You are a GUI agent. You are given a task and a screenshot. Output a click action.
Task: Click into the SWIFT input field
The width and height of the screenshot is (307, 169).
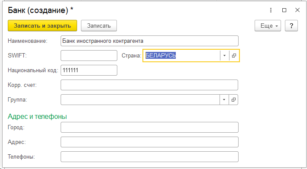[89, 55]
